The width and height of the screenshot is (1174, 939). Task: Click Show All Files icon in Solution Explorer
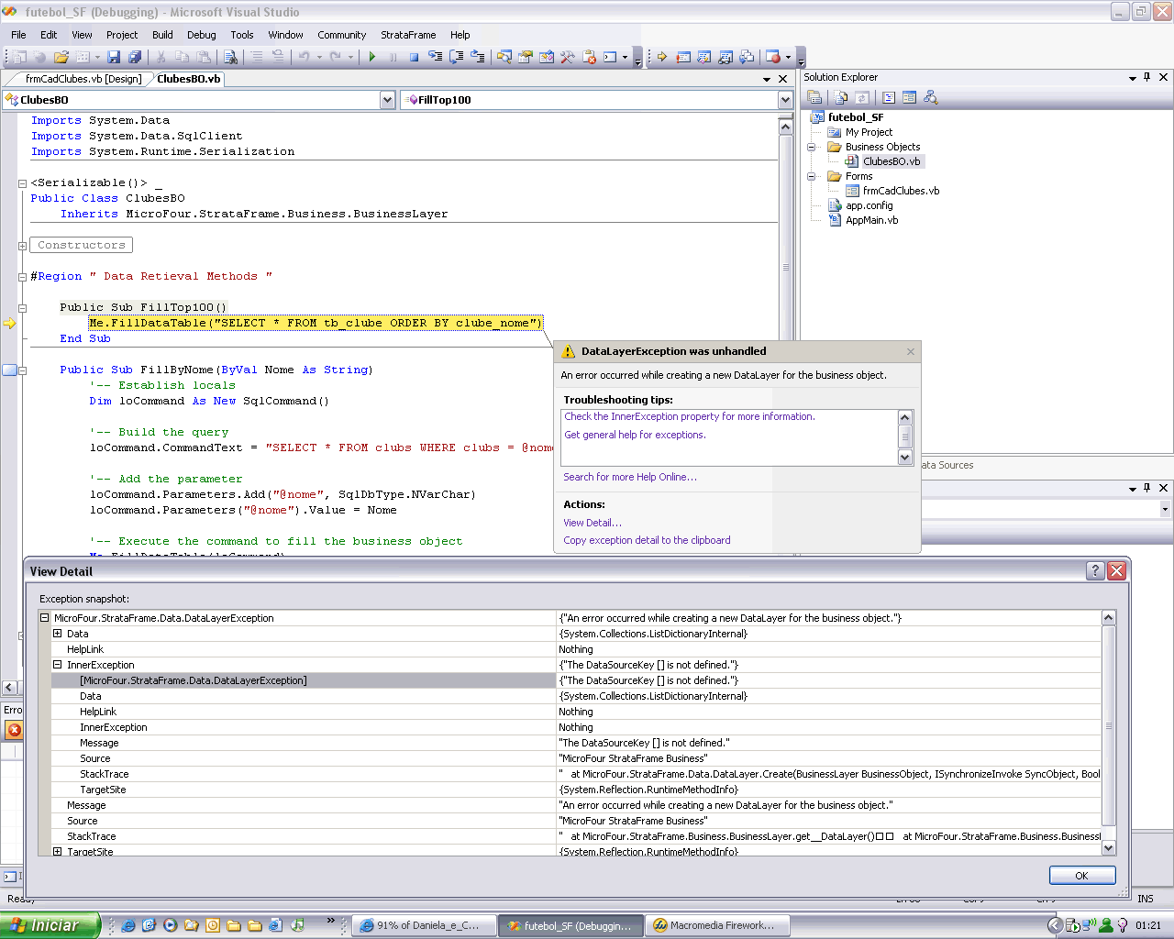click(x=841, y=97)
